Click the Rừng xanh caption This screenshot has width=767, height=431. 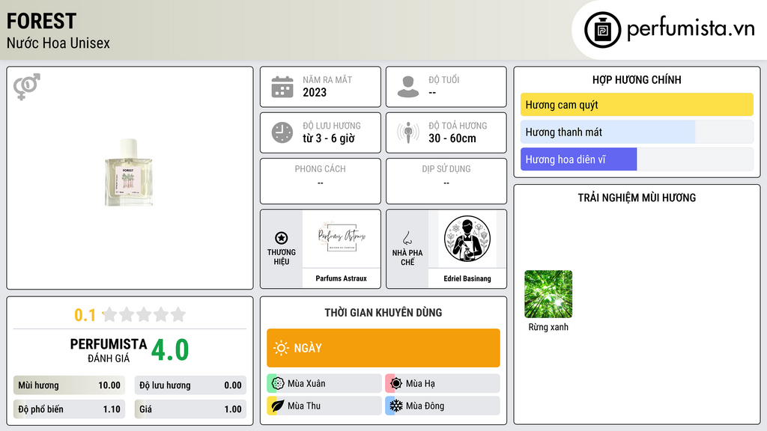click(548, 327)
